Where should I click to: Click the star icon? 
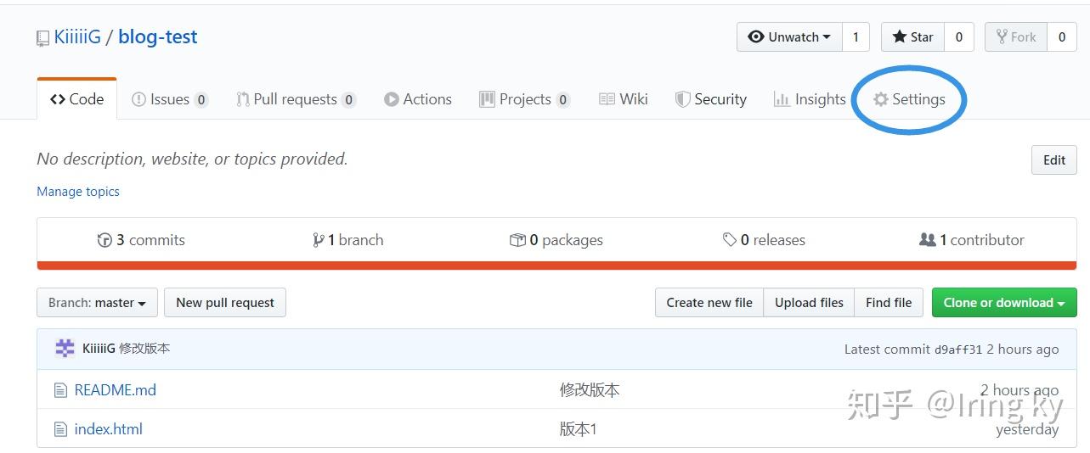point(900,37)
